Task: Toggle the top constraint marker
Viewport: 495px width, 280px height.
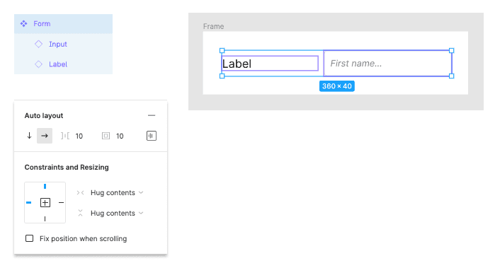Action: point(45,187)
